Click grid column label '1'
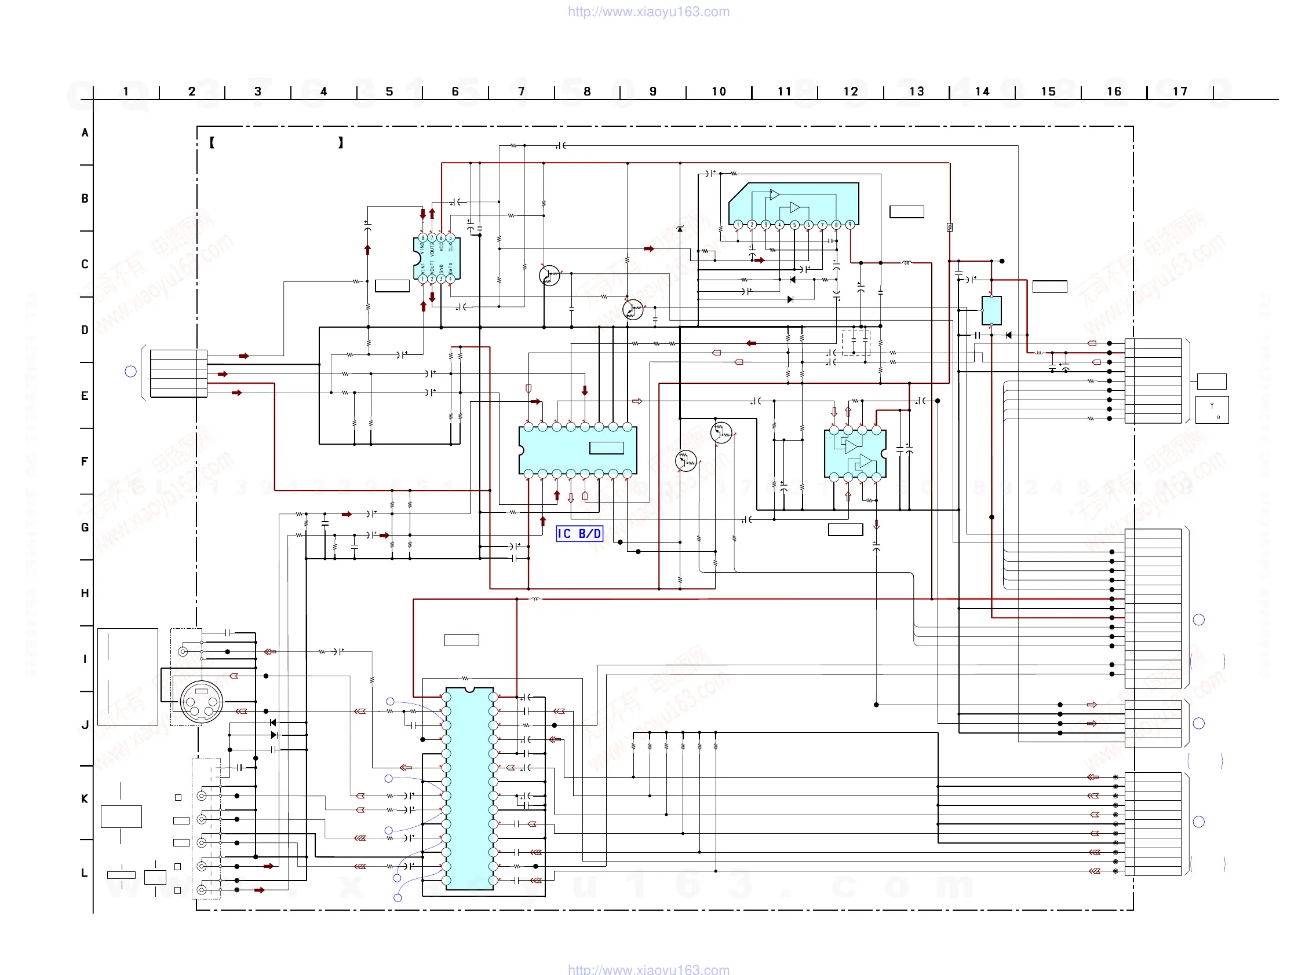The width and height of the screenshot is (1298, 975). click(x=126, y=91)
